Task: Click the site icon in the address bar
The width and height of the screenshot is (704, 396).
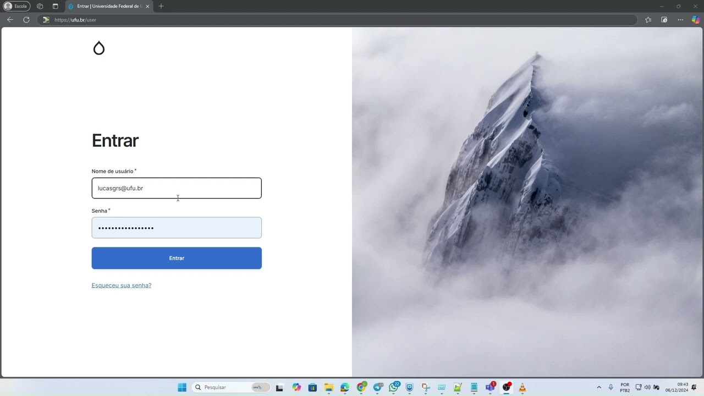Action: click(46, 20)
